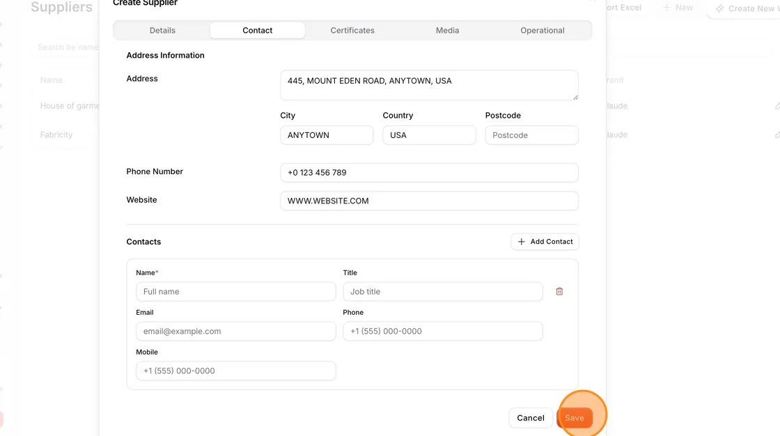The height and width of the screenshot is (436, 780).
Task: Click the Address text area
Action: (x=429, y=85)
